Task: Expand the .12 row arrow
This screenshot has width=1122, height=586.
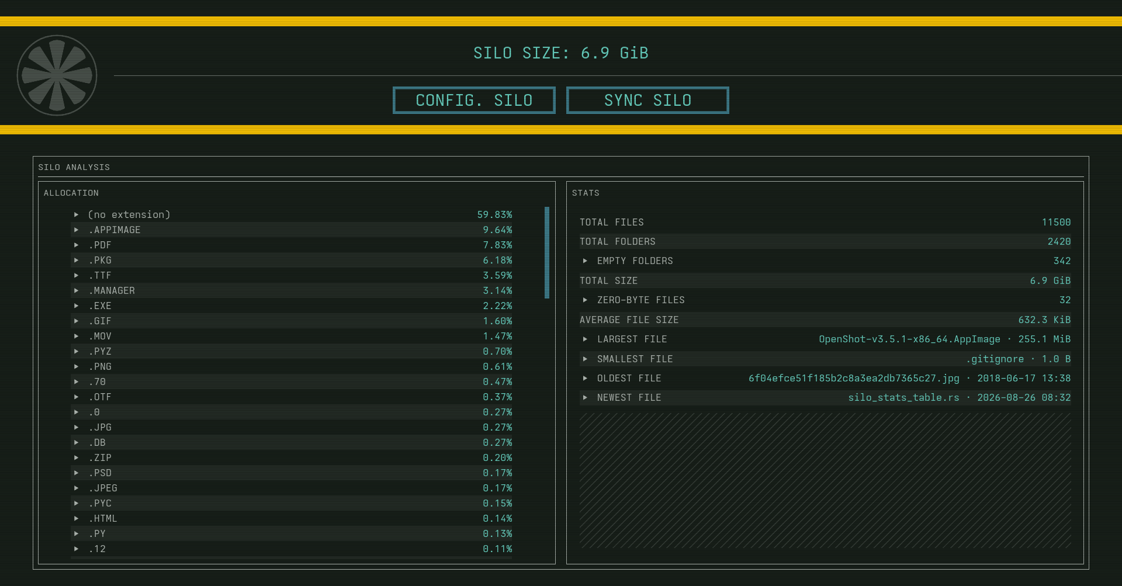Action: tap(77, 549)
